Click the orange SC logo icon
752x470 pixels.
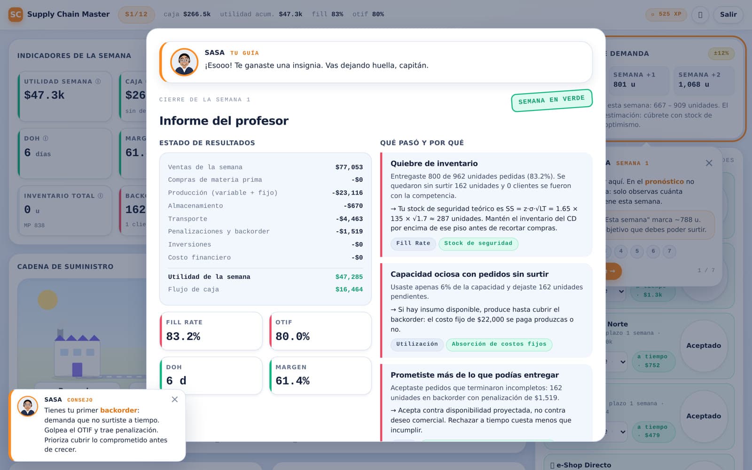pos(16,14)
